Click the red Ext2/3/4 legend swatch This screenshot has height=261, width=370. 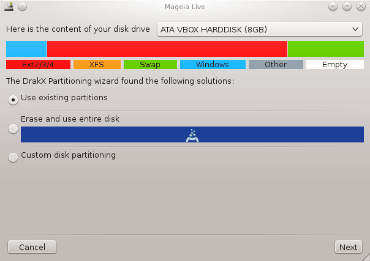38,64
